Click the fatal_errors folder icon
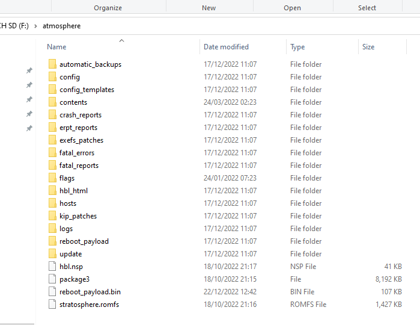 pyautogui.click(x=52, y=152)
